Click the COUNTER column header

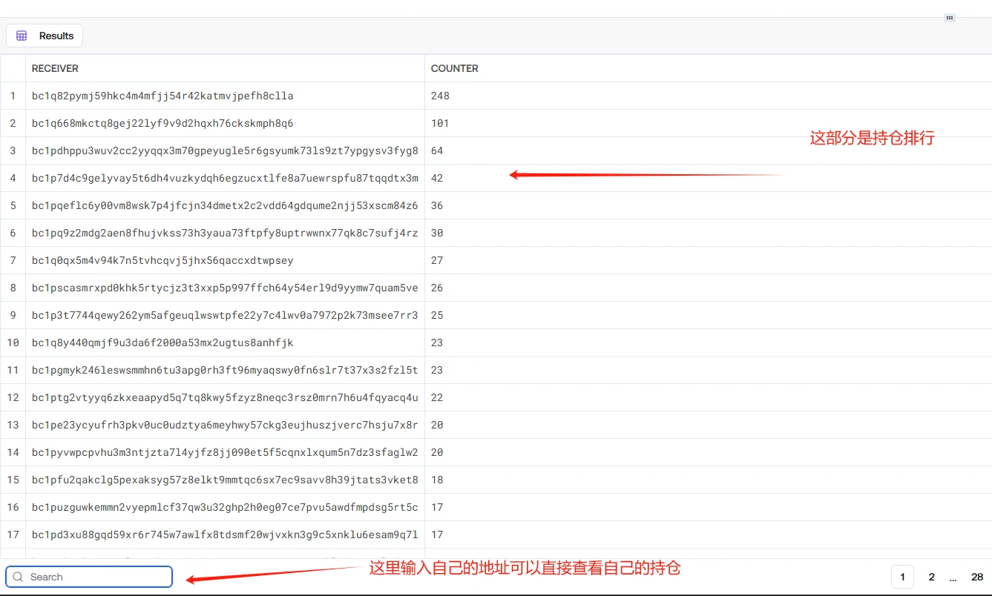[x=454, y=68]
